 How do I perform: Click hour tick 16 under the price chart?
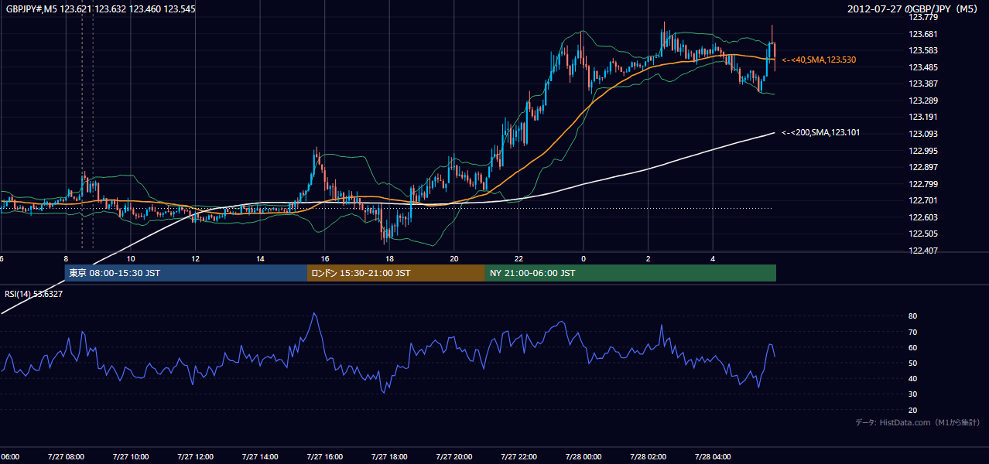tap(324, 258)
